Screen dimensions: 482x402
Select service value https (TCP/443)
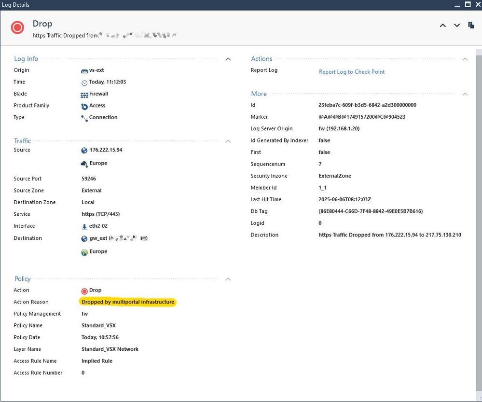tap(100, 214)
